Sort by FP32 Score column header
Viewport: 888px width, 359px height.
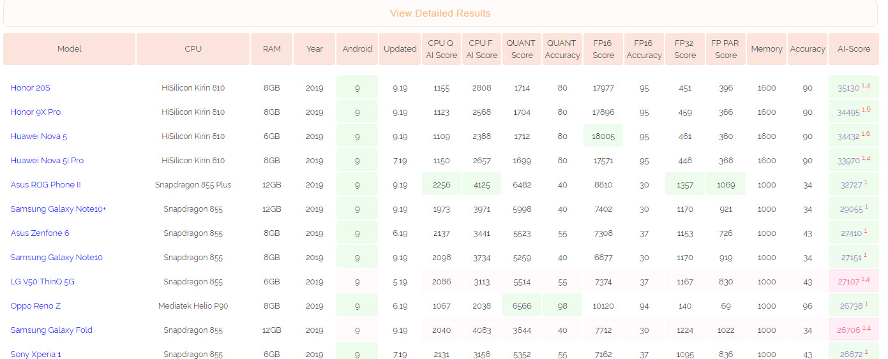click(x=685, y=49)
